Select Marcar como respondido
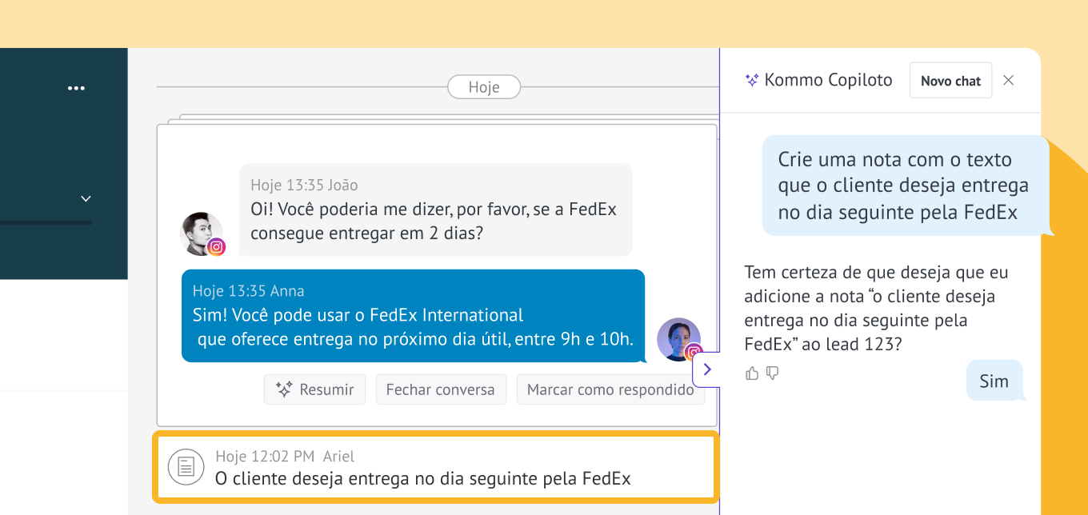 tap(610, 389)
